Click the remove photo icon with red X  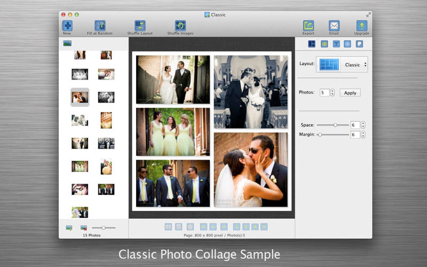(x=84, y=228)
